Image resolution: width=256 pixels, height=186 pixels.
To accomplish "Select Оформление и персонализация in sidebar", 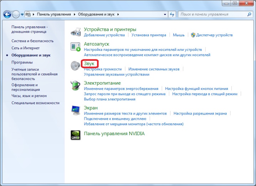I will [25, 87].
